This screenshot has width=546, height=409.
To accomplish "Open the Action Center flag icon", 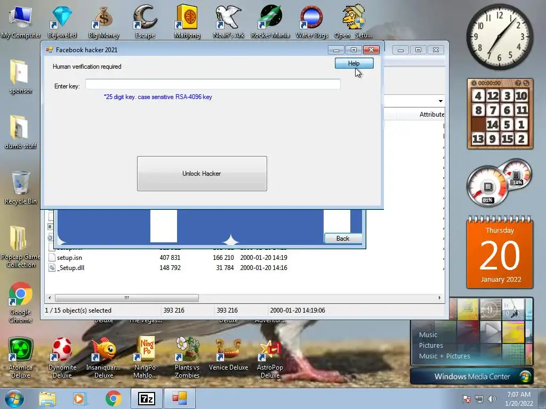I will pyautogui.click(x=466, y=399).
